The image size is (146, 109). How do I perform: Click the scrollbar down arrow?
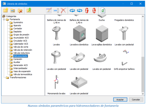point(143,94)
